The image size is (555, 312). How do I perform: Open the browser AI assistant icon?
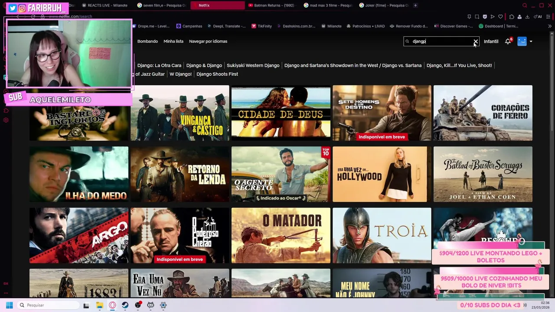pos(538,16)
